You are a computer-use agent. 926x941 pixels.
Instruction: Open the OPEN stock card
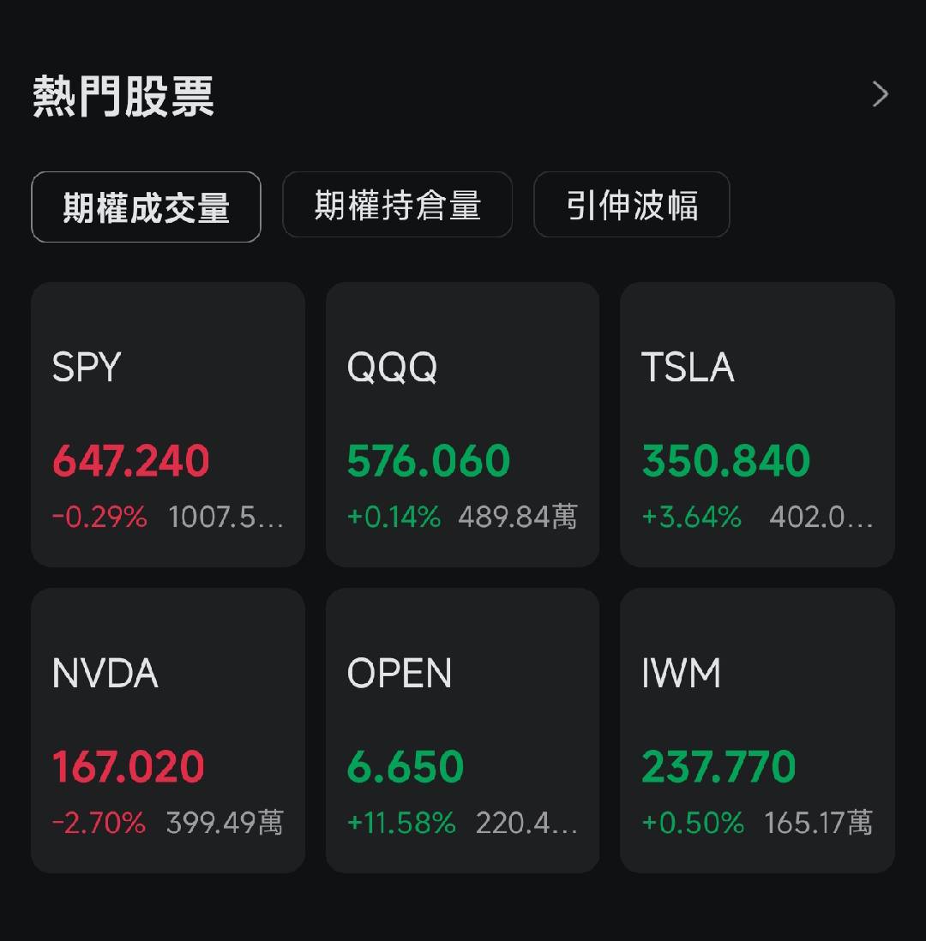(462, 730)
